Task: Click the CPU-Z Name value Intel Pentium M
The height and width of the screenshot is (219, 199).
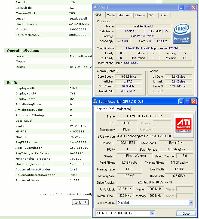Action: pyautogui.click(x=143, y=26)
